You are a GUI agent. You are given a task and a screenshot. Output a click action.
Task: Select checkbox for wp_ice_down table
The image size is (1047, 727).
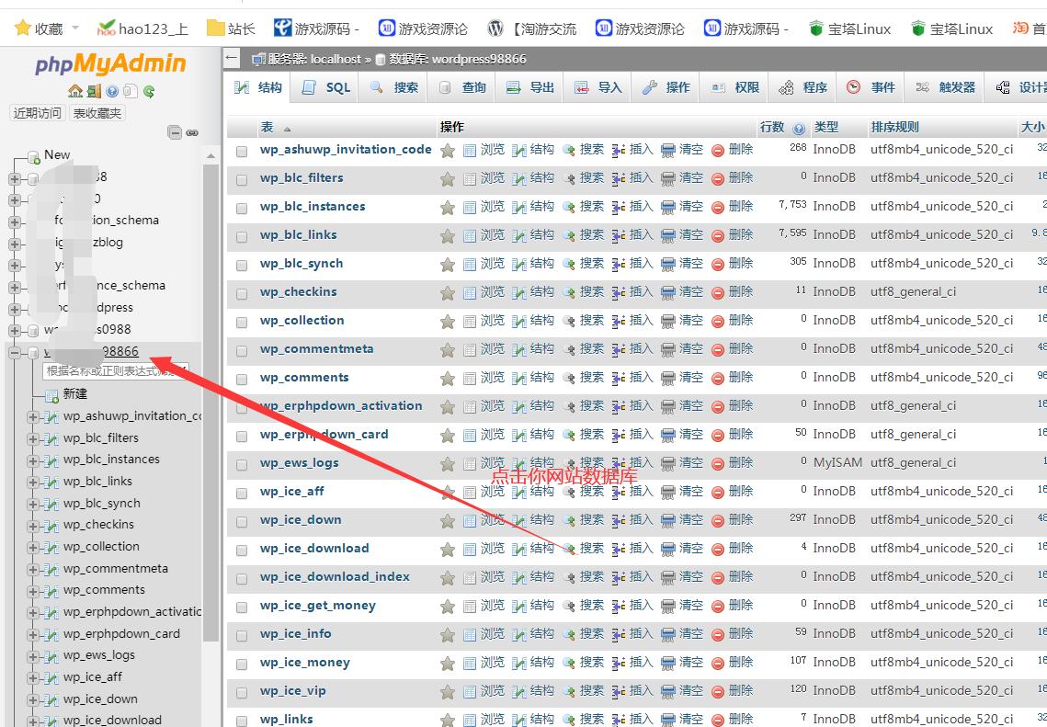click(242, 521)
